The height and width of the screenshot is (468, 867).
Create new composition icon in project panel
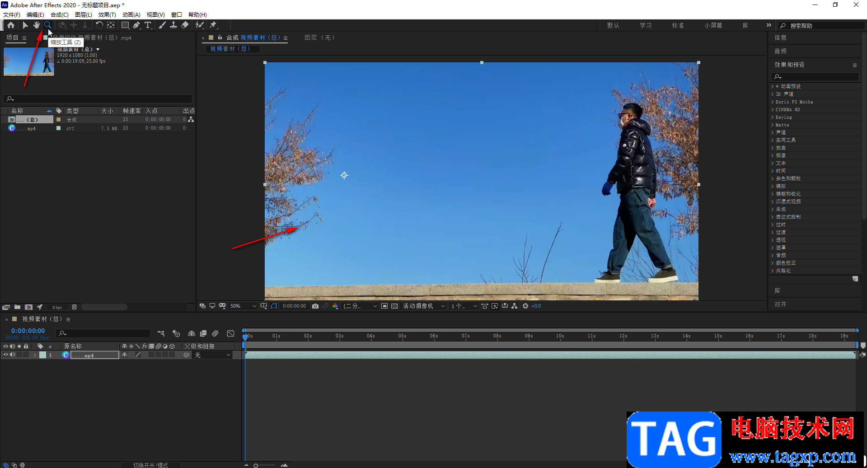[x=28, y=307]
